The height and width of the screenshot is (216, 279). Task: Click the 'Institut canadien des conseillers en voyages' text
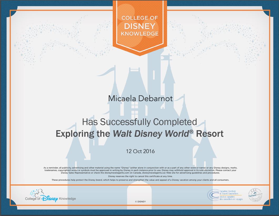[x=231, y=198]
